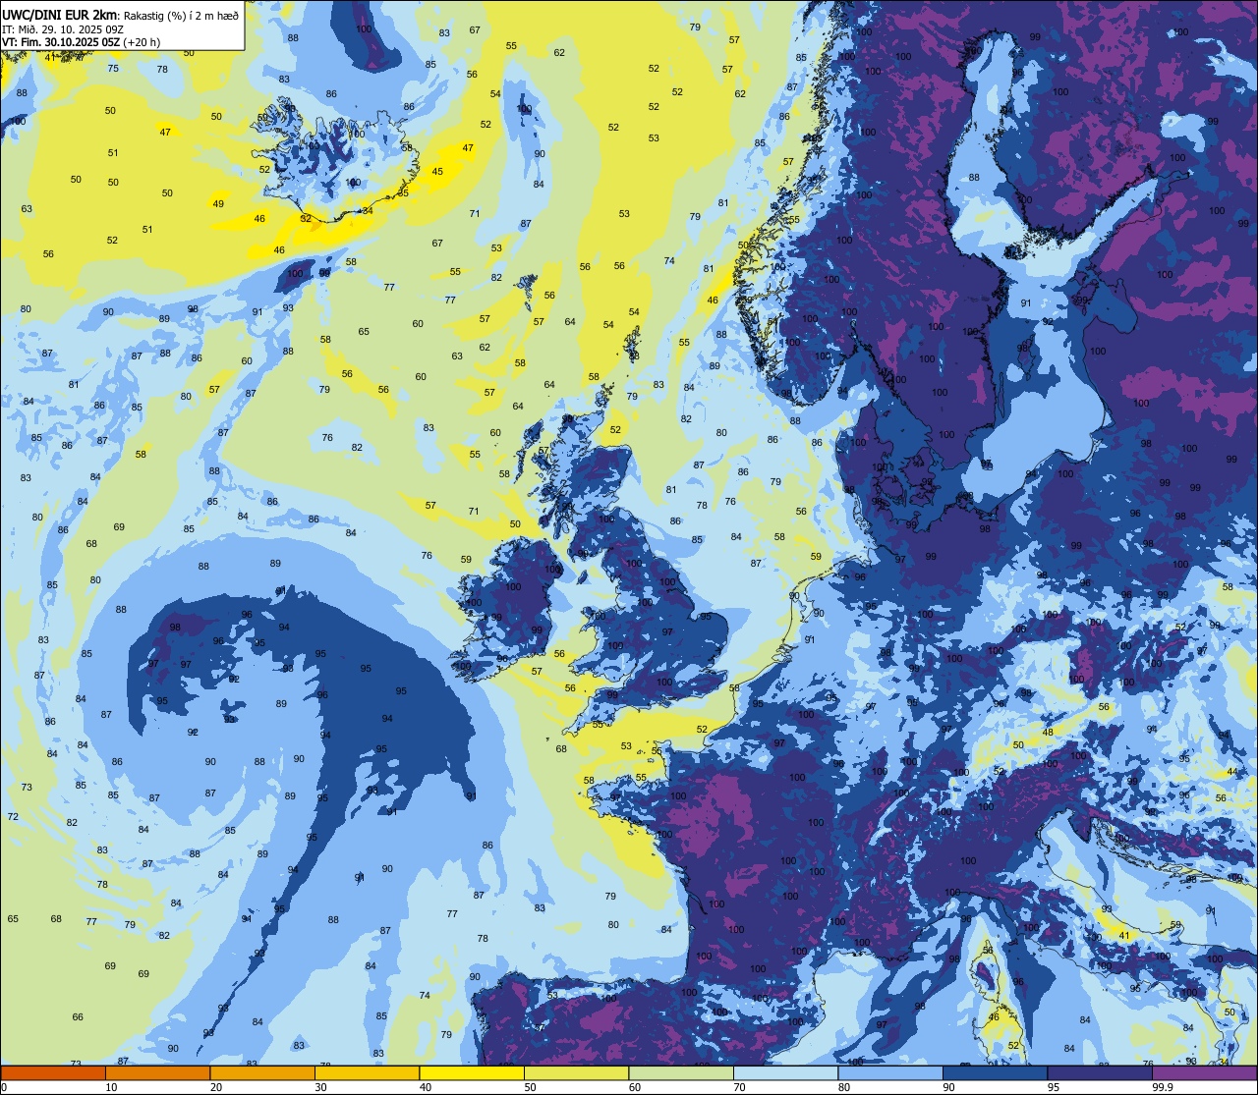
Task: Click the '45' humidity value east of Iceland
Action: click(x=437, y=172)
